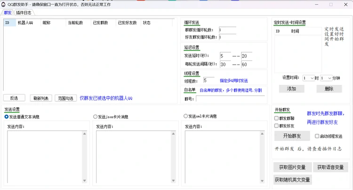Image resolution: width=353 pixels, height=190 pixels.
Task: Click the 反选 button
Action: (14, 98)
